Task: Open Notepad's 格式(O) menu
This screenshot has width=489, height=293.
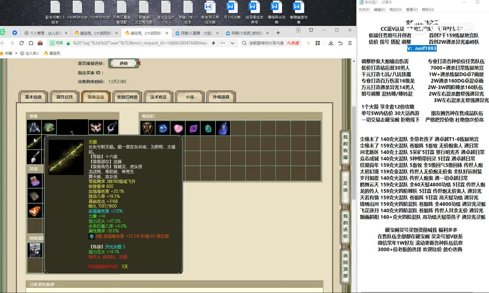Action: coord(396,10)
